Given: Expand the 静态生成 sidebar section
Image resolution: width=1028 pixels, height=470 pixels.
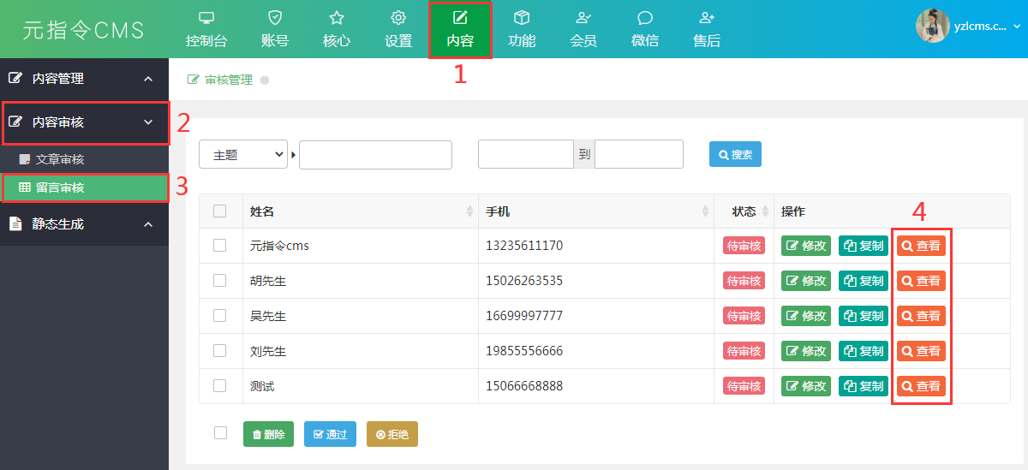Looking at the screenshot, I should (148, 224).
